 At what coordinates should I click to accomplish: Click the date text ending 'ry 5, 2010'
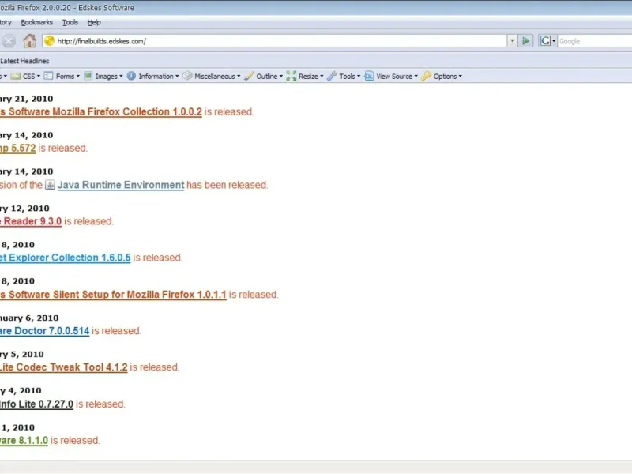[x=22, y=354]
